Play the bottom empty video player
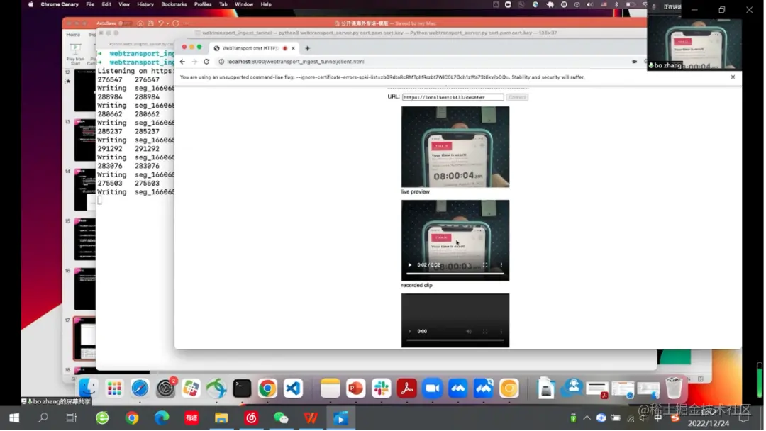The height and width of the screenshot is (431, 766). point(410,332)
